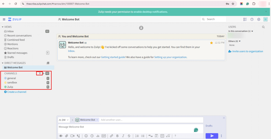Send the message with the arrow button
This screenshot has width=271, height=139.
[x=212, y=136]
